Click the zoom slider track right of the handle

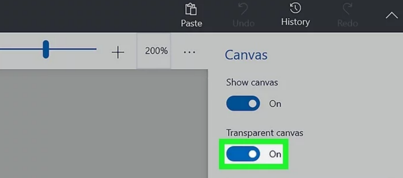click(x=74, y=49)
